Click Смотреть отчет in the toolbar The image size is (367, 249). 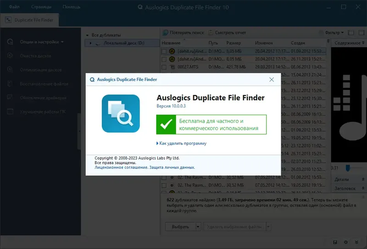pyautogui.click(x=227, y=33)
